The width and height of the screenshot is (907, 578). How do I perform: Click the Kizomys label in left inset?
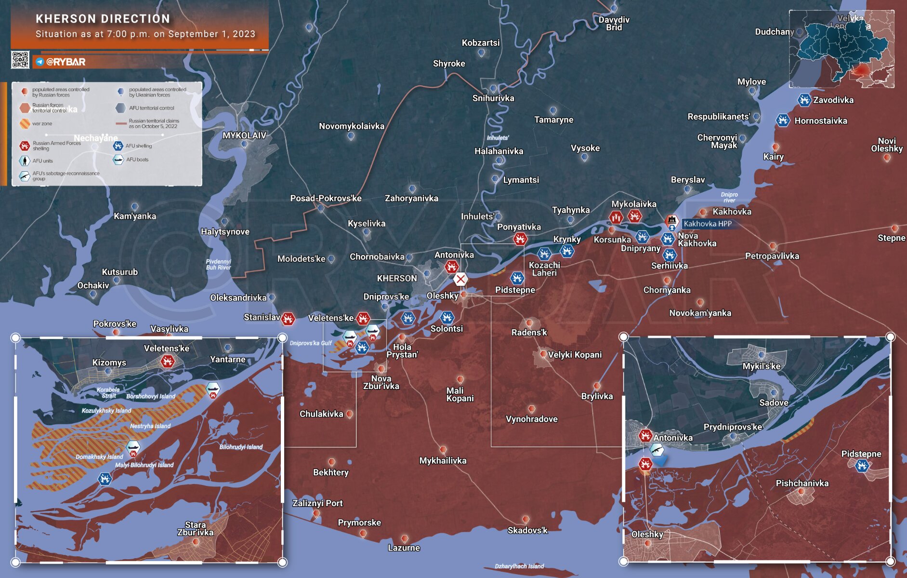(x=109, y=363)
